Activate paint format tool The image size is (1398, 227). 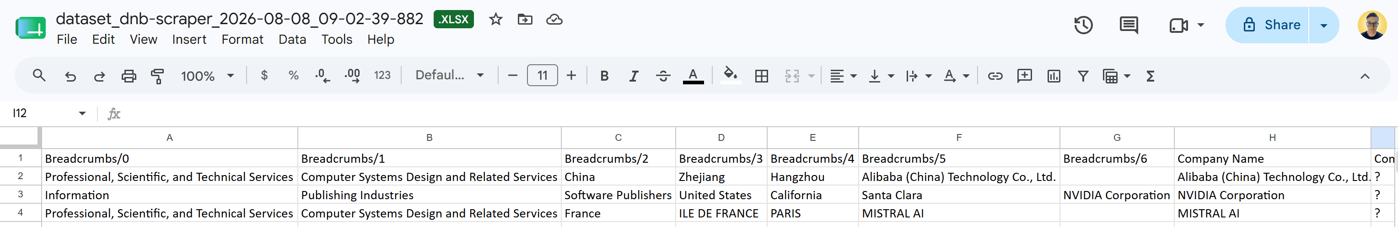pyautogui.click(x=157, y=76)
